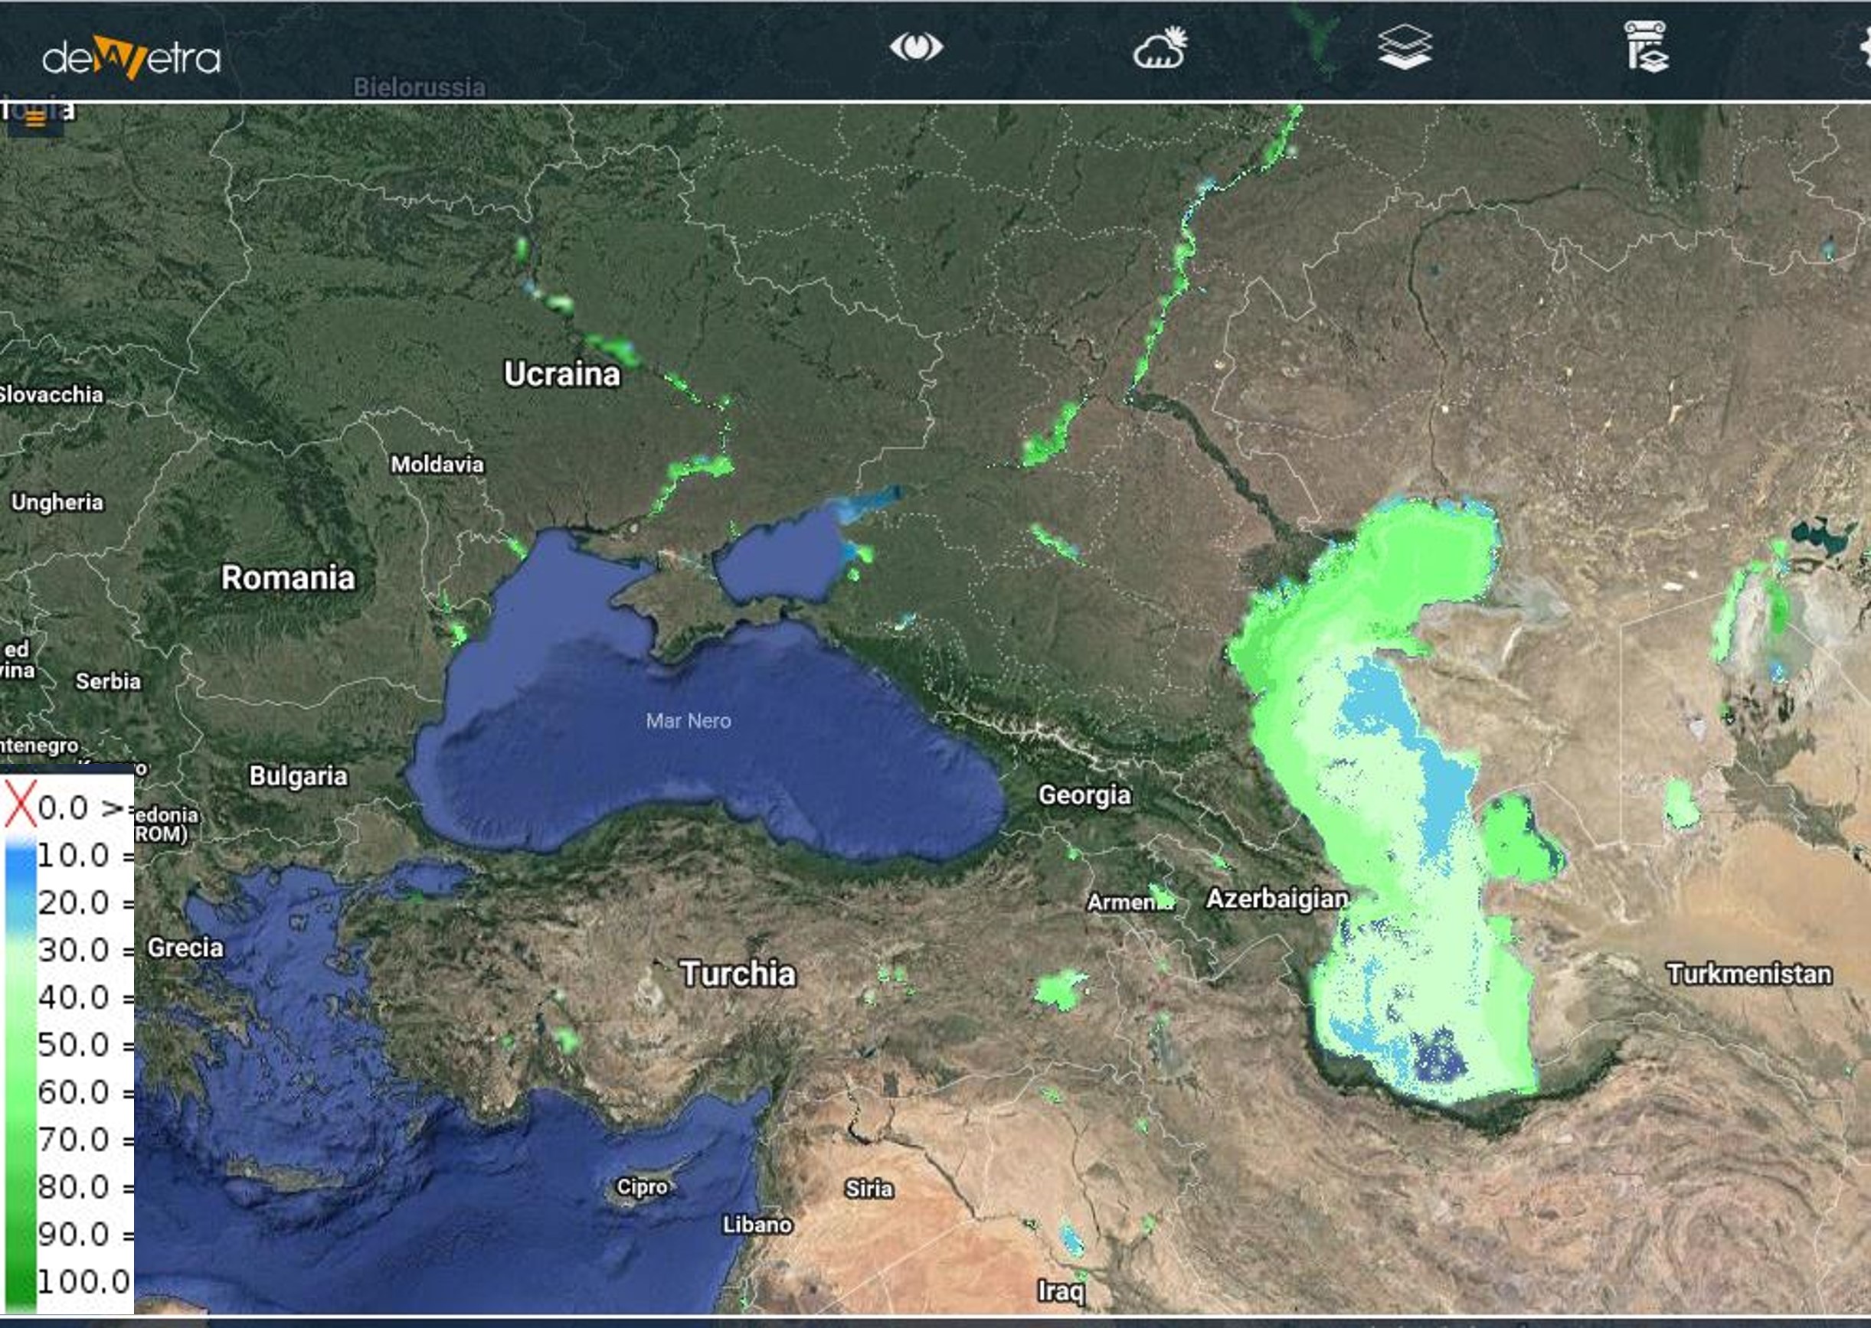
Task: Click the Cipro island label
Action: click(x=641, y=1186)
